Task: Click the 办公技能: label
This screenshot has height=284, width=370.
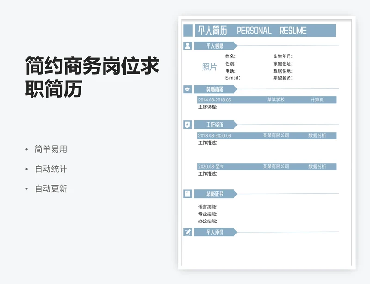Action: pos(208,221)
